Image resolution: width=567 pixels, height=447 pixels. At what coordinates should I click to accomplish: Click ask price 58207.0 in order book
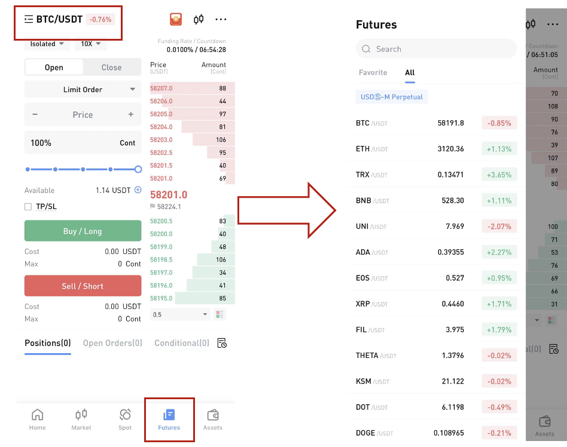(x=161, y=88)
